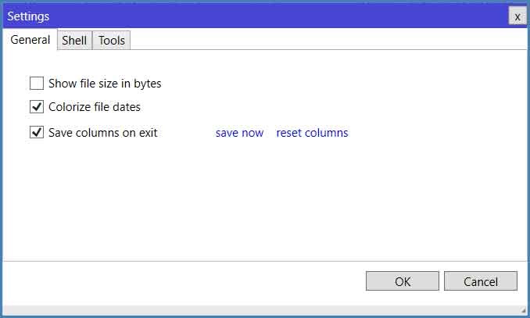Uncheck the Colorize file dates box
Viewport: 530px width, 318px height.
pyautogui.click(x=37, y=107)
